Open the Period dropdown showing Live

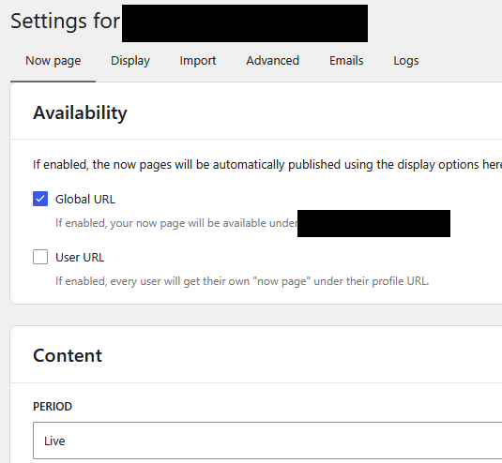point(267,441)
